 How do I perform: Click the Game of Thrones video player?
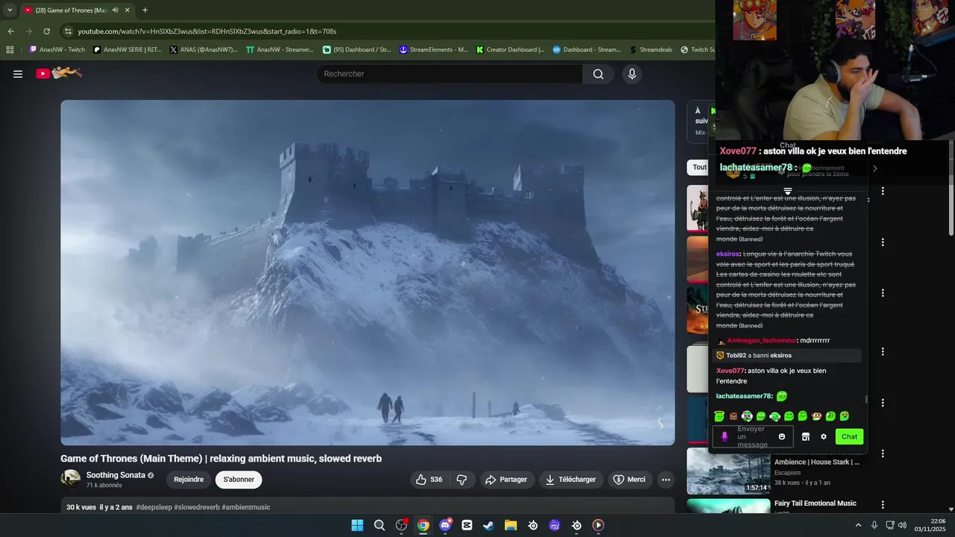point(368,272)
